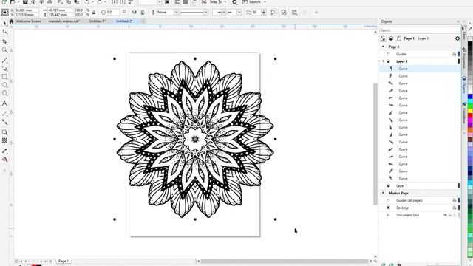Toggle Document Grid visibility eye
Screen dimensions: 473x266
pos(445,215)
